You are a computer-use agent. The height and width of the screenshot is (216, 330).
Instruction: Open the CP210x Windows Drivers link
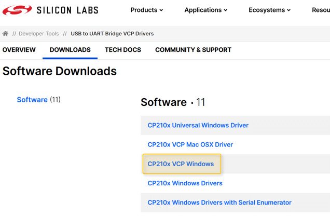coord(185,183)
